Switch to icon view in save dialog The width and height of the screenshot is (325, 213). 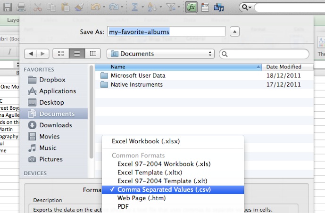(61, 54)
